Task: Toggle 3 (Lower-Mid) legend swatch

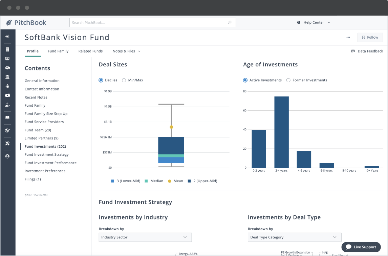Action: [x=113, y=181]
